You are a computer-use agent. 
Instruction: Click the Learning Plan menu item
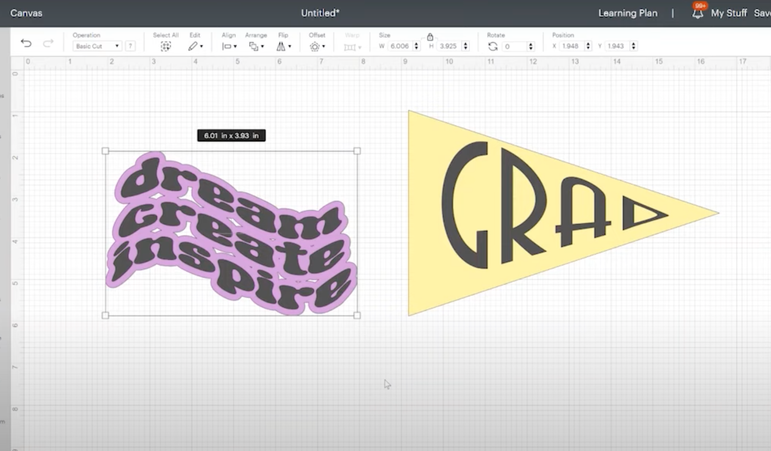pyautogui.click(x=628, y=13)
